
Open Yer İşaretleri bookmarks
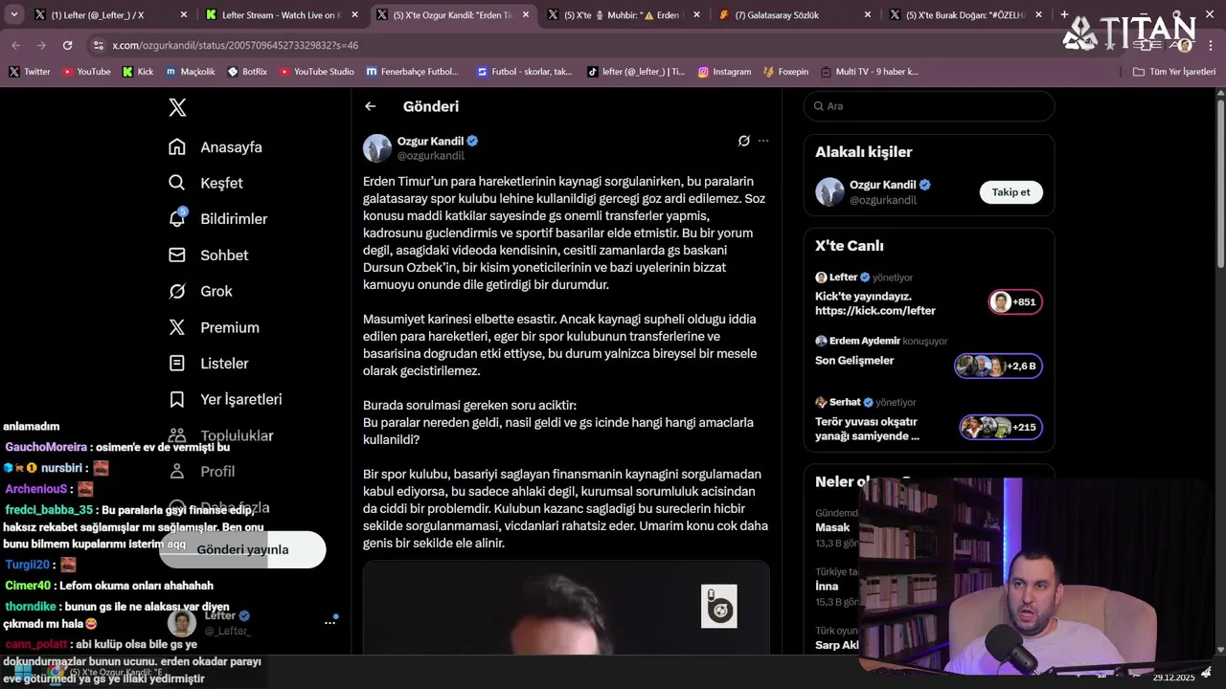(225, 399)
